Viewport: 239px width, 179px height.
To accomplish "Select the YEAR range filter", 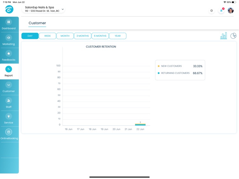I will pos(118,36).
